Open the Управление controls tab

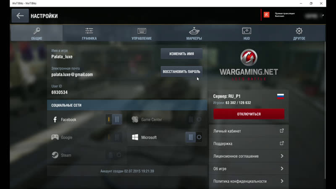[142, 33]
